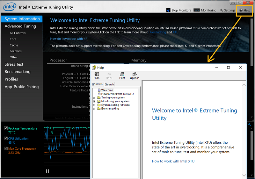Click the Feature Flags label
The height and width of the screenshot is (179, 255).
coord(79,90)
